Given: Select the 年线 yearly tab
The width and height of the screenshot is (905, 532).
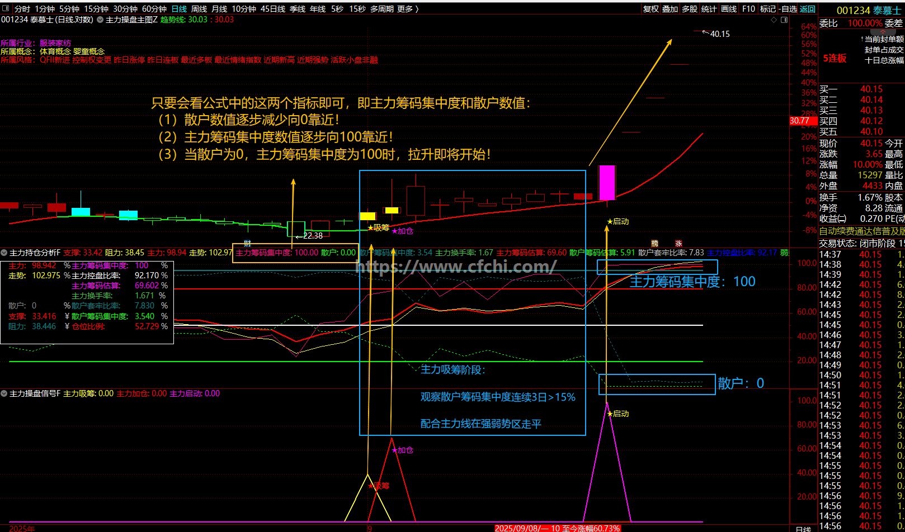Looking at the screenshot, I should (x=318, y=9).
